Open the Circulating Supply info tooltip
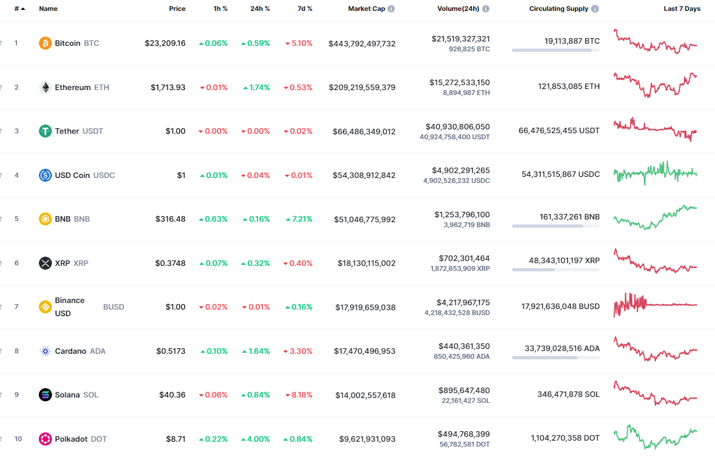 coord(595,8)
